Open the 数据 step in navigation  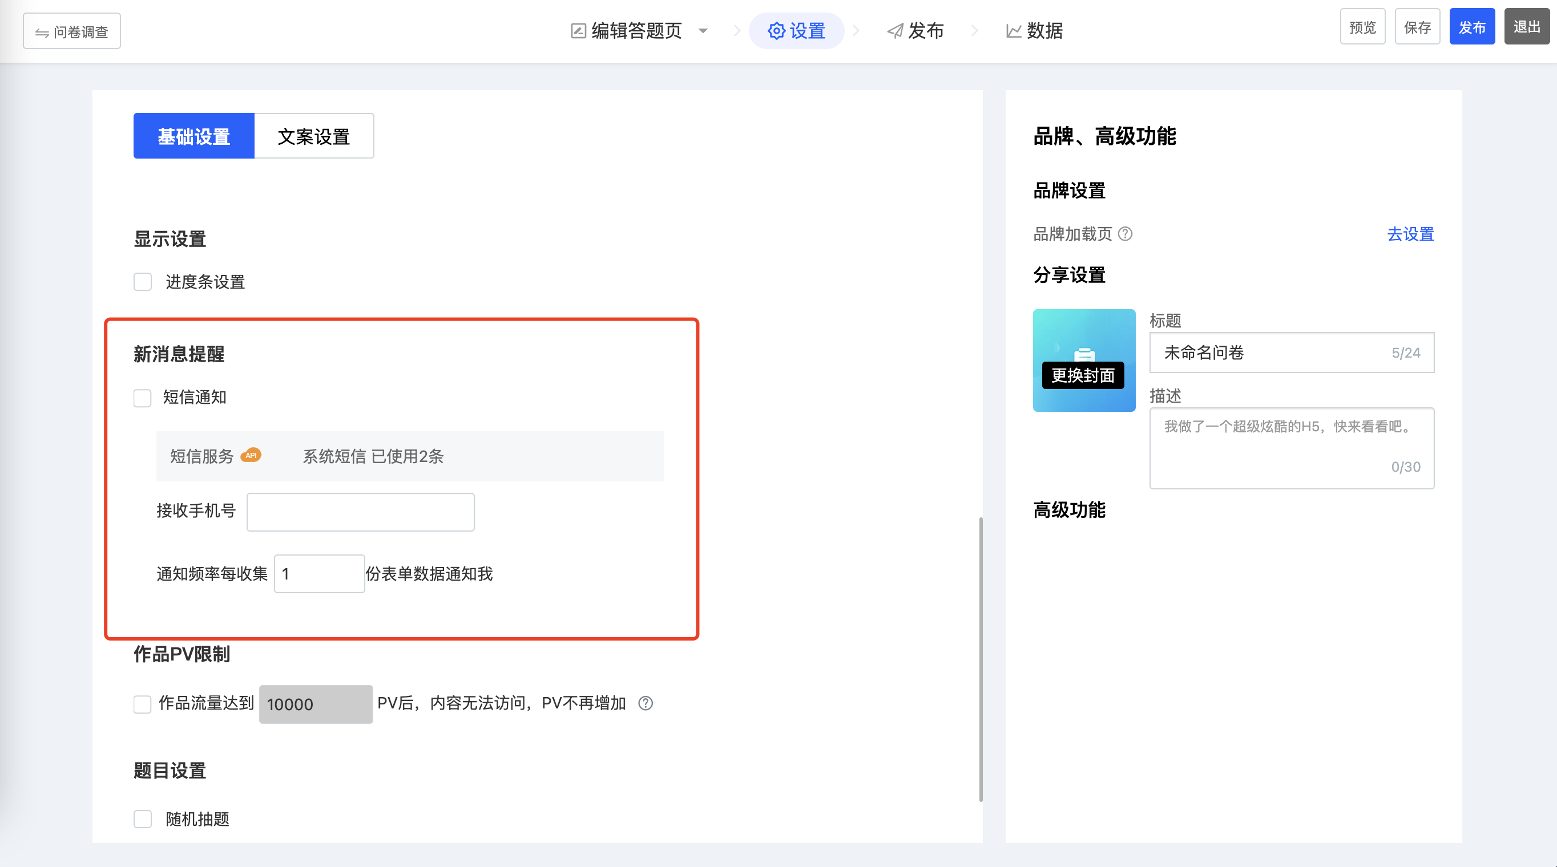pos(1034,31)
